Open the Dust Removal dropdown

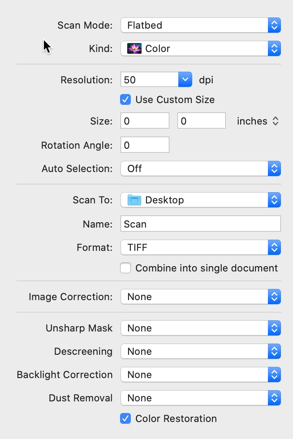click(200, 398)
